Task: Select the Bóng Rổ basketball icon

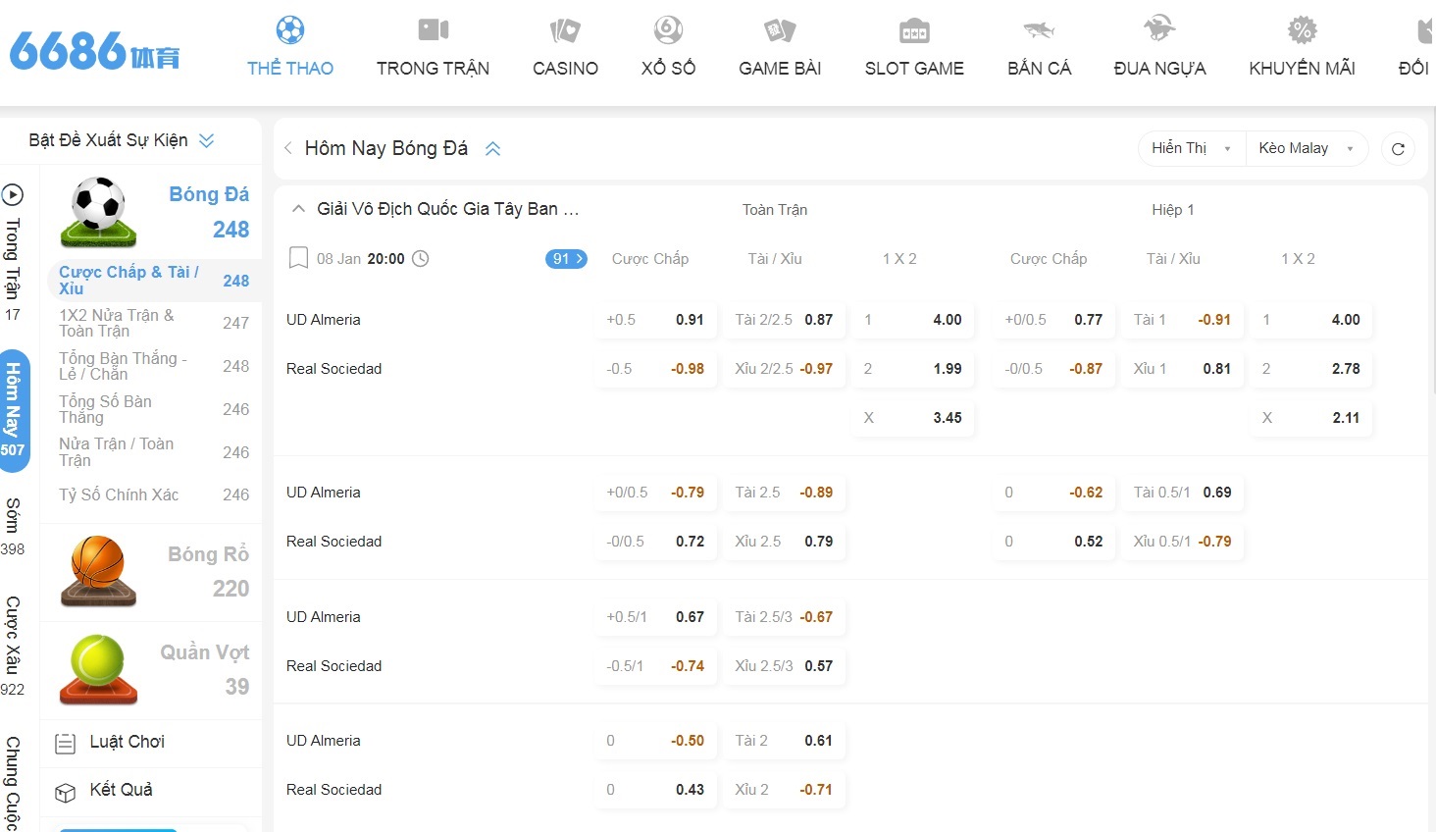Action: click(x=98, y=571)
